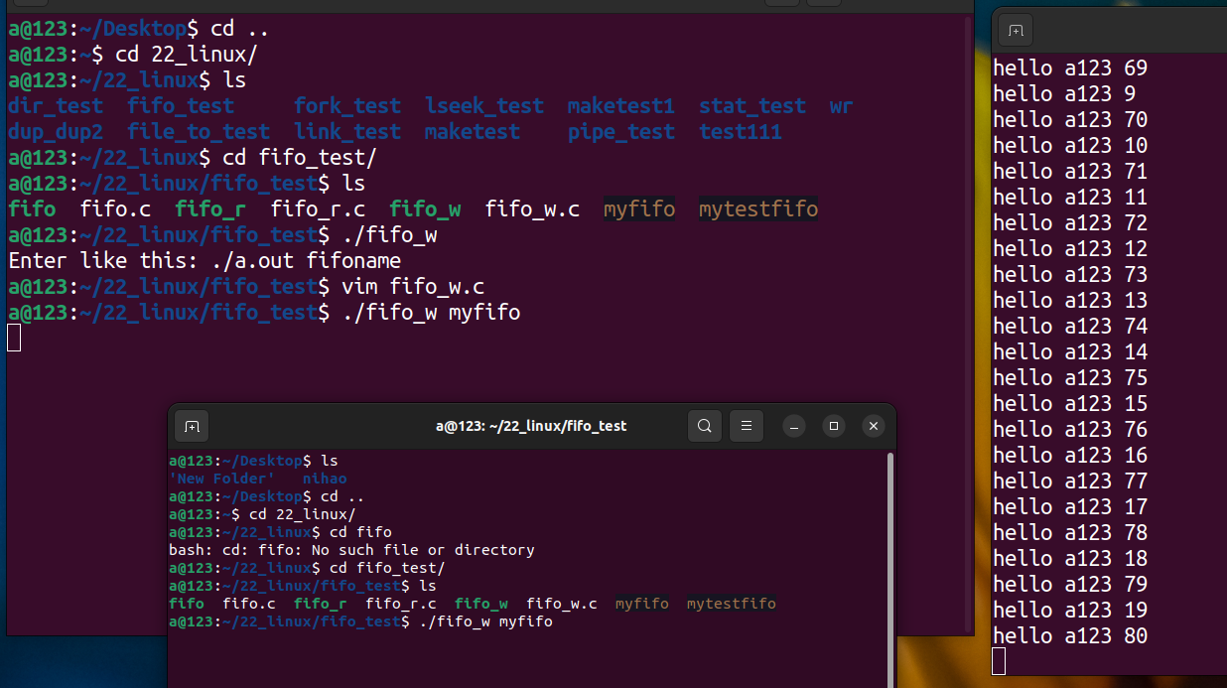Click 'dup_dup2' directory name in large terminal
This screenshot has width=1227, height=688.
56,132
